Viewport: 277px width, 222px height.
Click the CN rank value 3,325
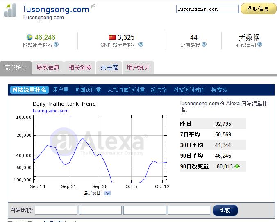click(x=126, y=37)
